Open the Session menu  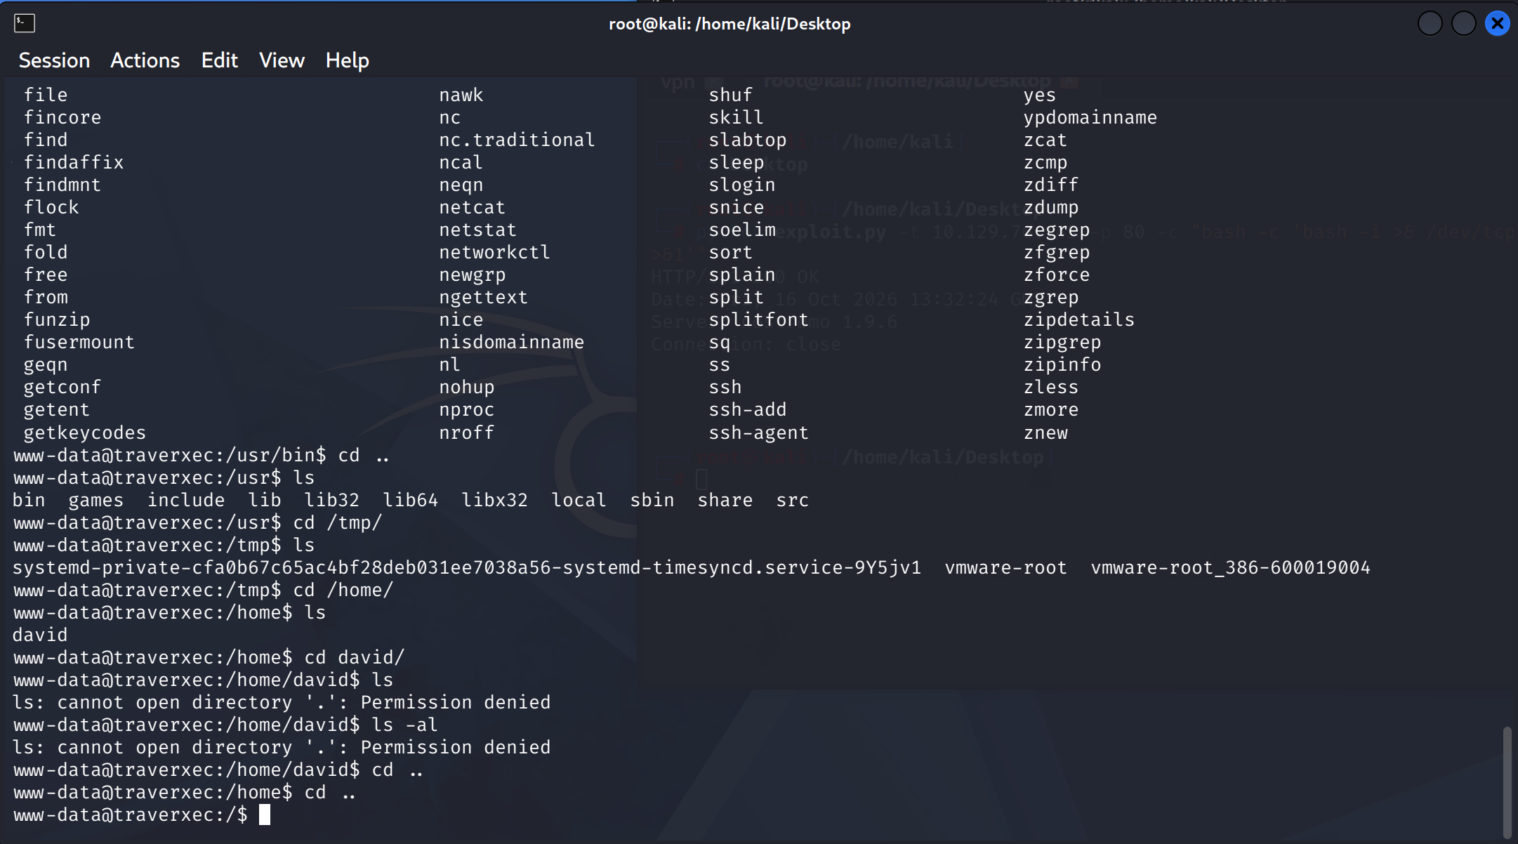(54, 60)
